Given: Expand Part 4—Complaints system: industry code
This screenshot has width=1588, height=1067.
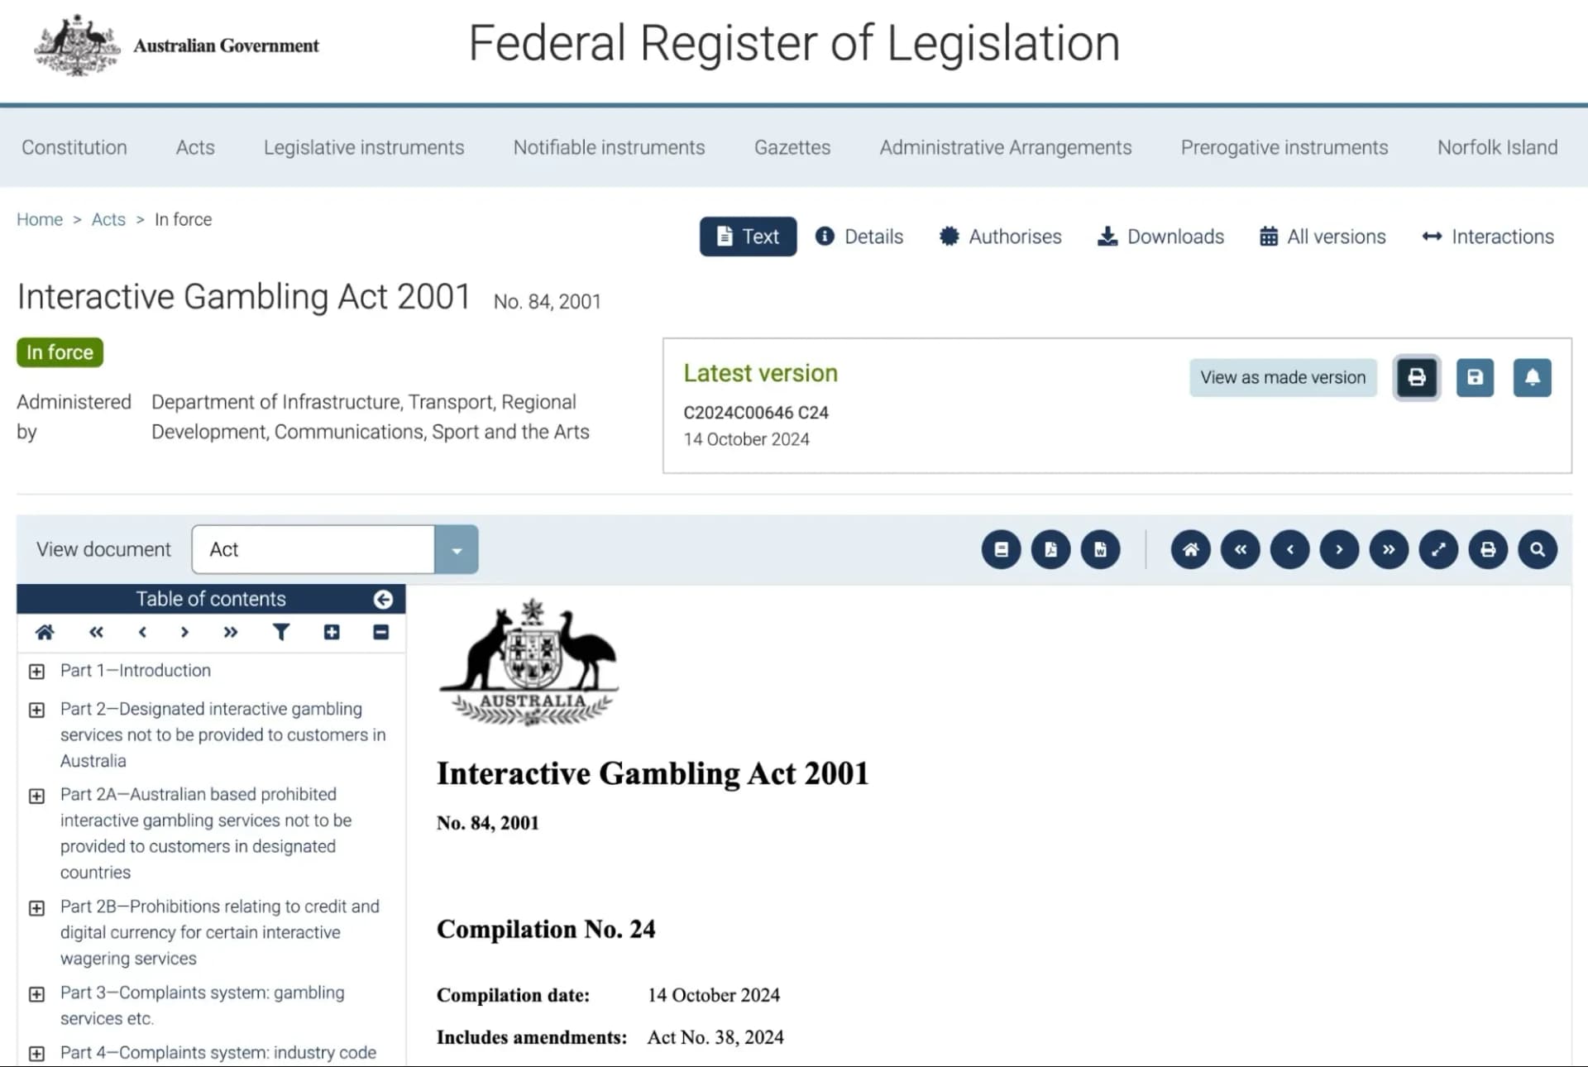Looking at the screenshot, I should click(x=36, y=1054).
